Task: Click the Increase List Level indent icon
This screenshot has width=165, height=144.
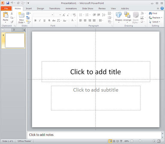Action: coord(98,15)
